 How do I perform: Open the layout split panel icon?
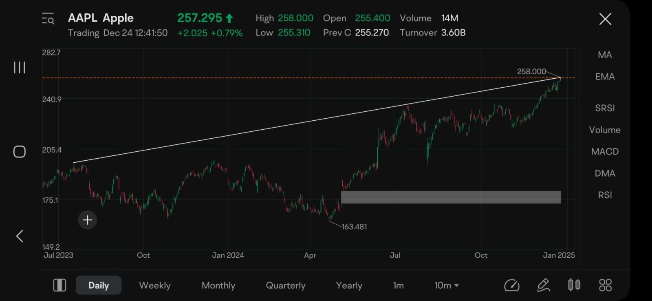point(59,285)
